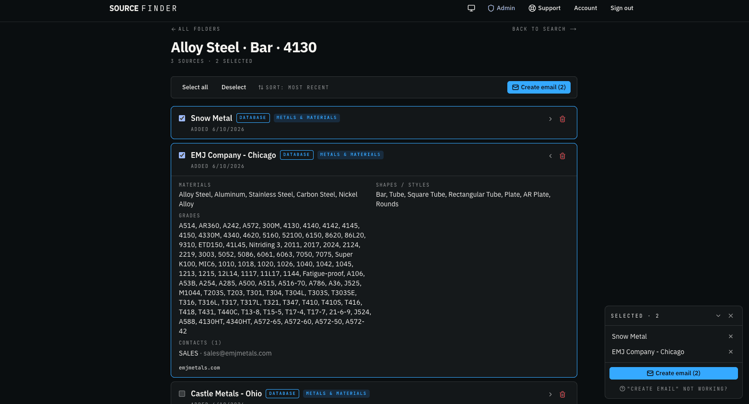Click the "3 Sources · 2 Selected" count text
749x404 pixels.
(x=212, y=61)
